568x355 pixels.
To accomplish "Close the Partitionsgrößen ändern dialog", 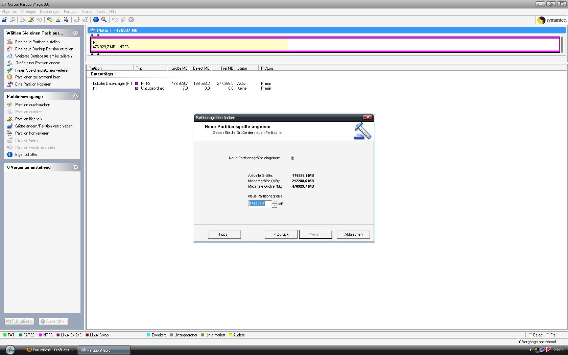I will pyautogui.click(x=368, y=117).
